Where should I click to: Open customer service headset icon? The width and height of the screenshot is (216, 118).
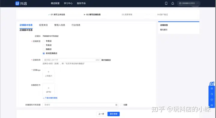point(212,94)
